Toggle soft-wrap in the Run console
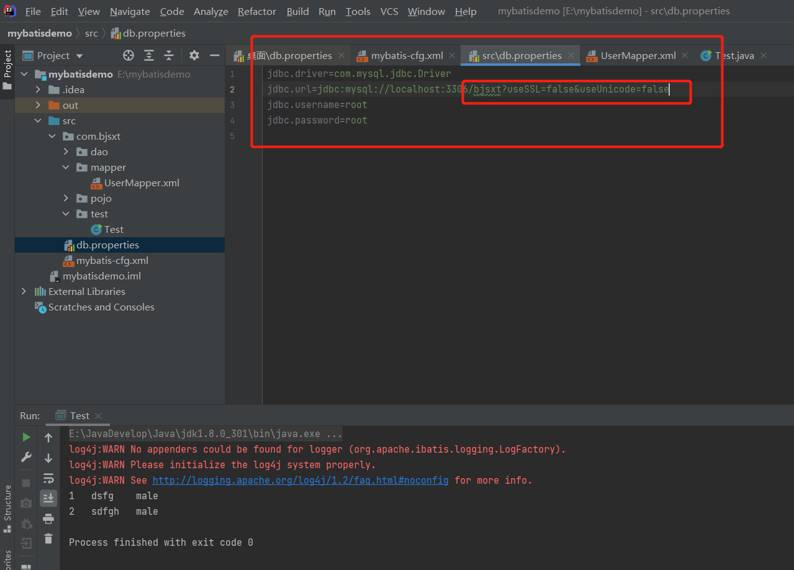Image resolution: width=794 pixels, height=570 pixels. click(48, 478)
